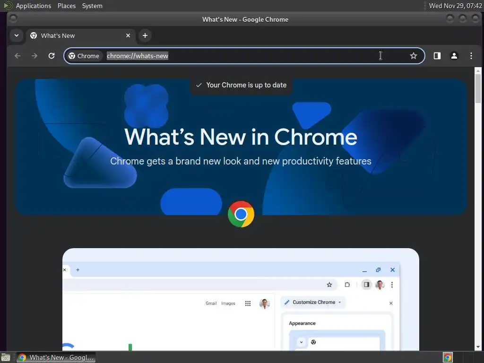484x363 pixels.
Task: Click the page vertical scrollbar thumb
Action: [478, 88]
